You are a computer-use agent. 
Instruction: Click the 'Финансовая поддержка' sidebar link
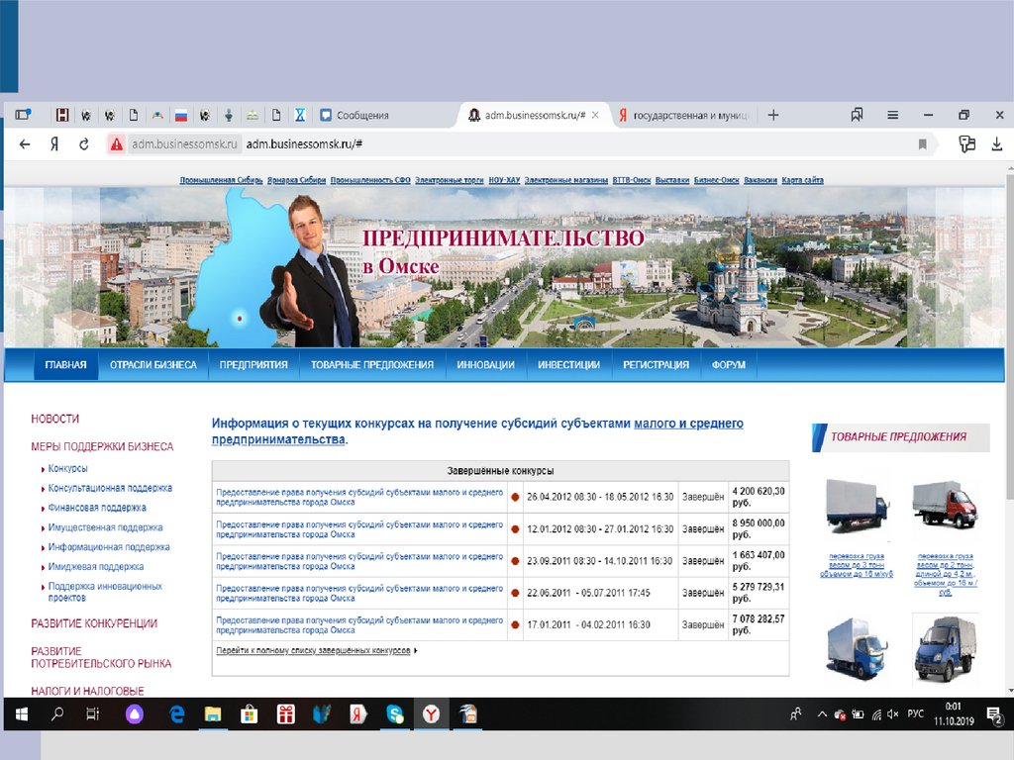point(97,508)
